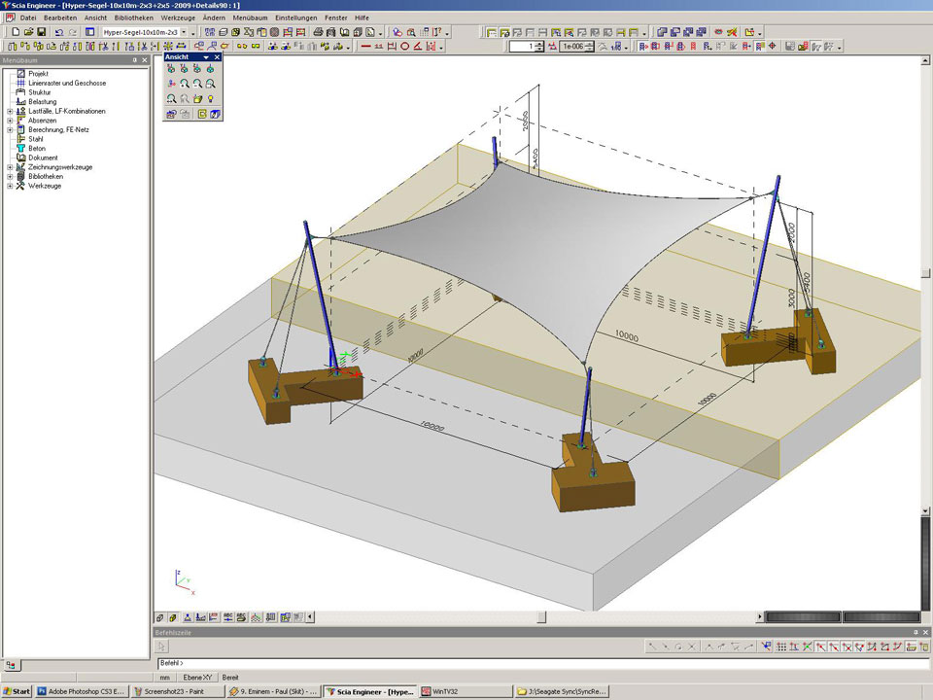
Task: Open Linienraster und Geschosse in tree
Action: (x=67, y=84)
